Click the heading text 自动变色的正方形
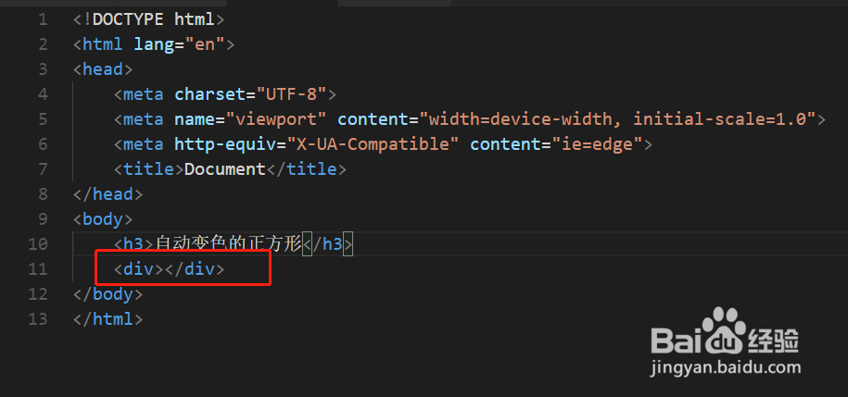Screen dimensions: 848x397 [x=228, y=244]
